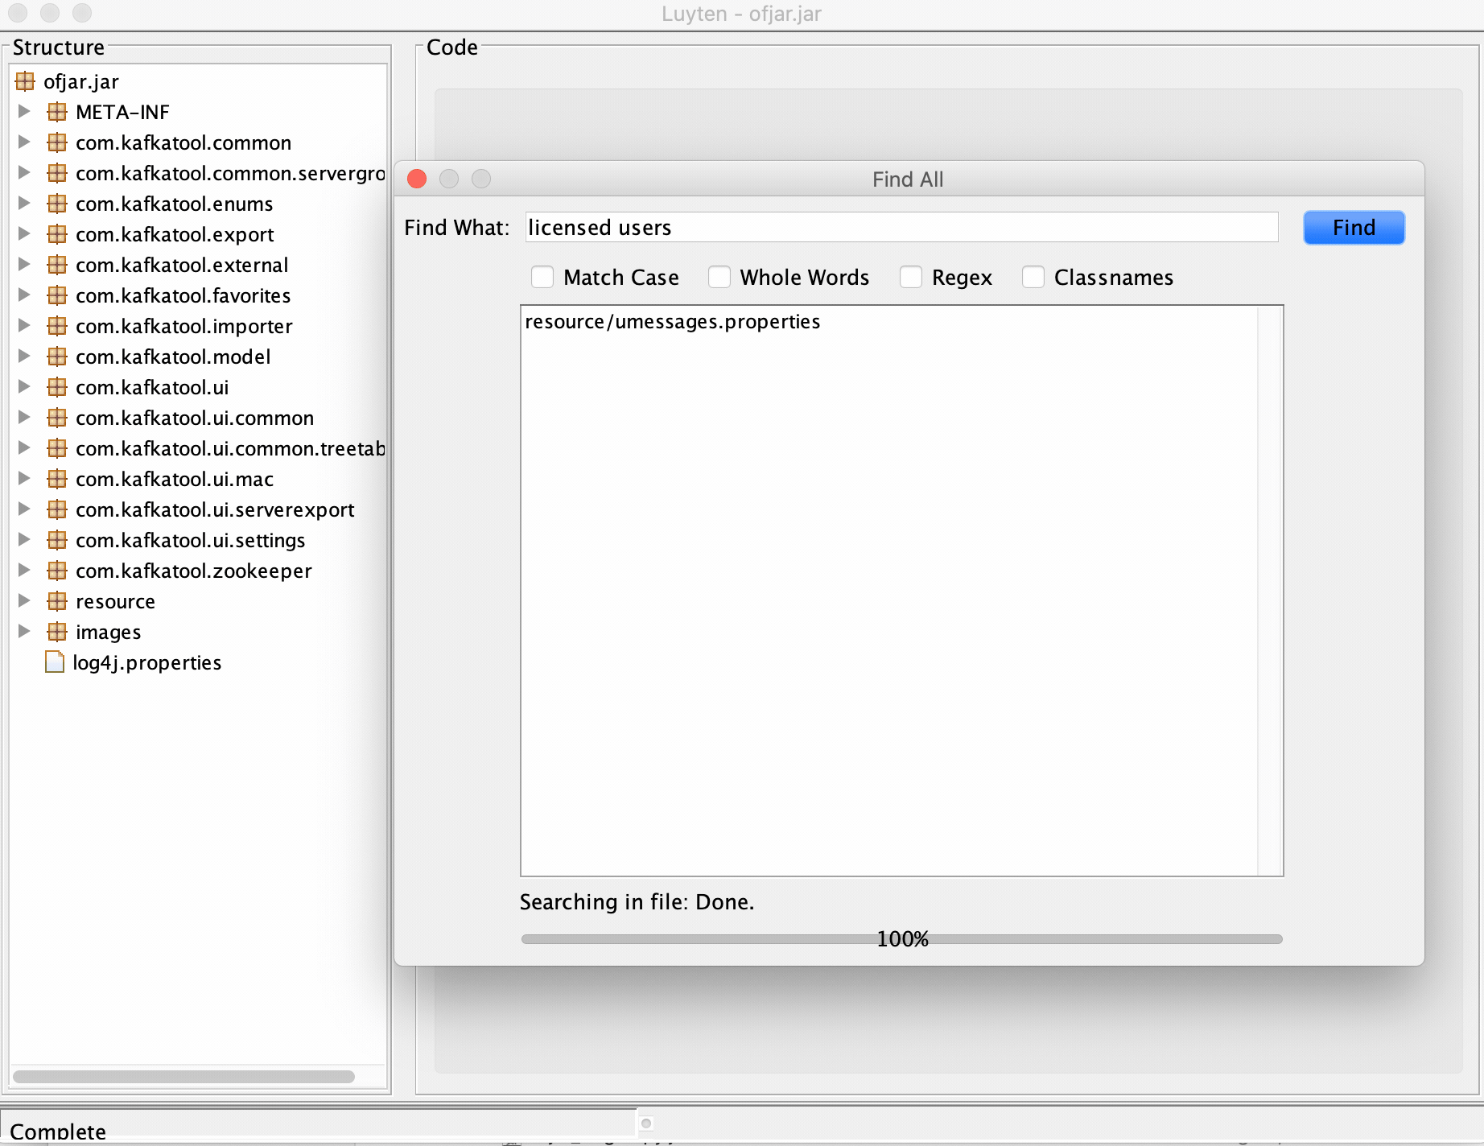Select the com.kafkatool.favorites tree item
Image resolution: width=1484 pixels, height=1146 pixels.
point(183,295)
